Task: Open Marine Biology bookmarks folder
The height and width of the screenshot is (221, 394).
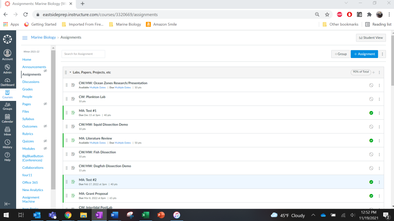Action: coord(125,24)
